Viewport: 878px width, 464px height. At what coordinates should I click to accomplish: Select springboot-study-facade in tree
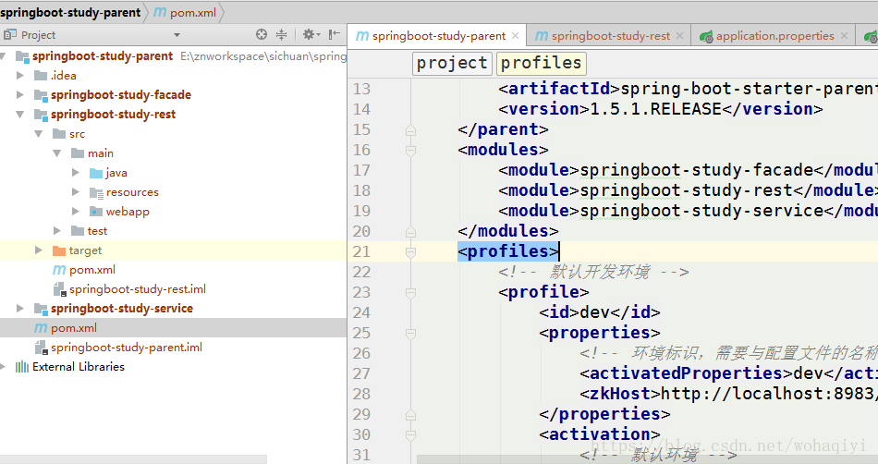(121, 94)
